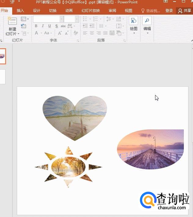Toggle Underline formatting
This screenshot has width=193, height=217.
click(x=49, y=26)
